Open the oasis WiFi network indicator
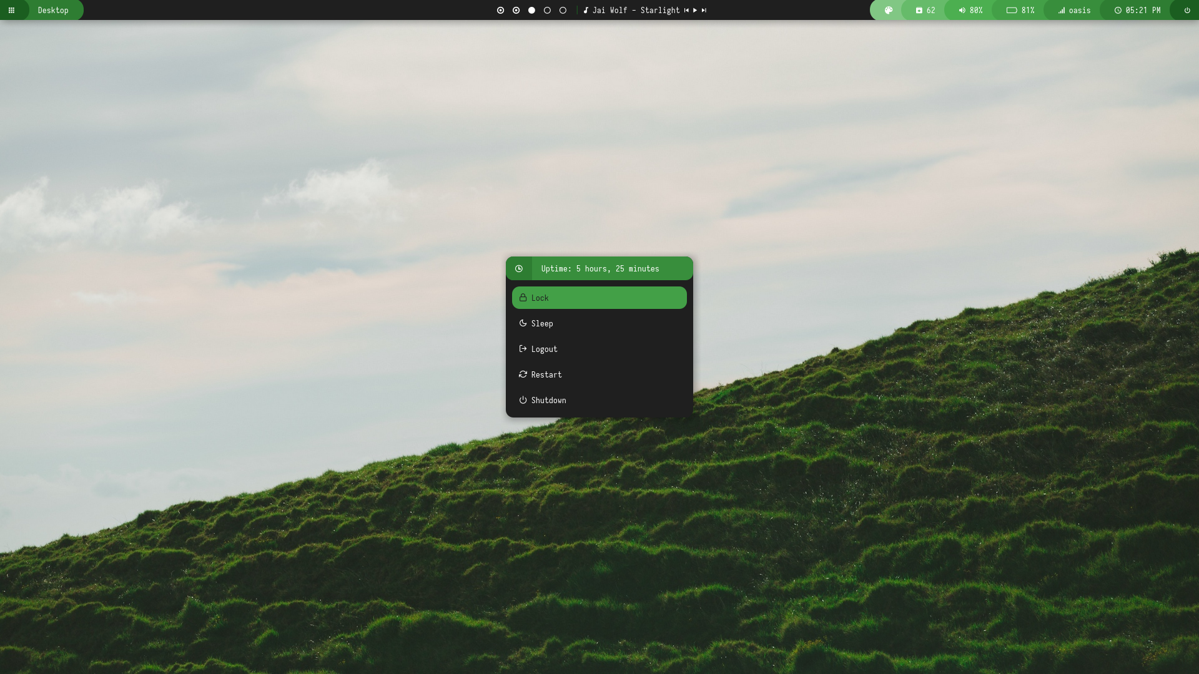 (x=1073, y=10)
